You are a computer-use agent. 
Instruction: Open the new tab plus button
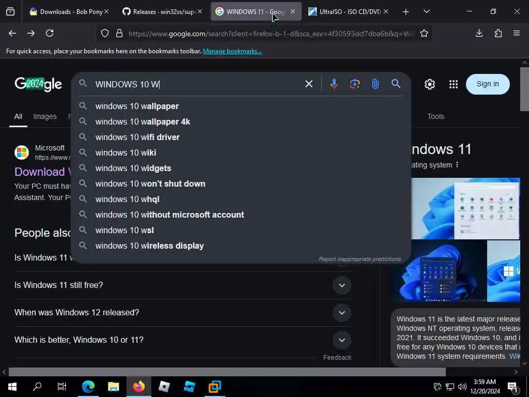(x=406, y=12)
